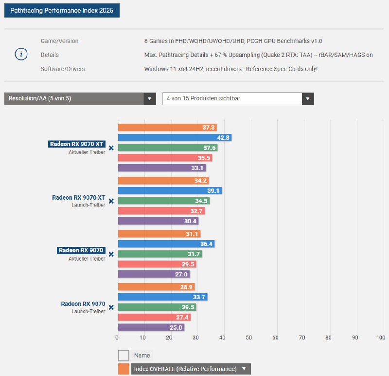Screen dimensions: 389x376
Task: Open the Resolution/AA (5 von 5) dropdown
Action: [80, 99]
